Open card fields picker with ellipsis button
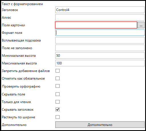 141,25
